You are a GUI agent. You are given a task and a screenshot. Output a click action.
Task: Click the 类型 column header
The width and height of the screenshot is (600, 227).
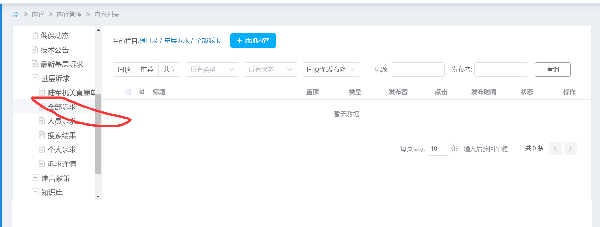point(355,92)
